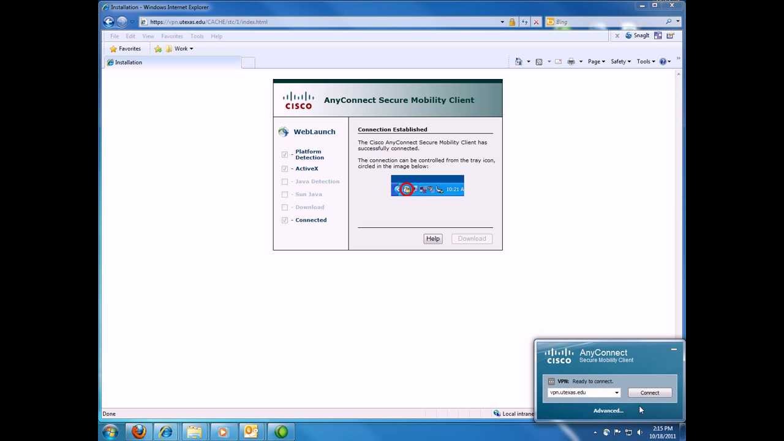
Task: Click the network tray icon
Action: (x=628, y=432)
